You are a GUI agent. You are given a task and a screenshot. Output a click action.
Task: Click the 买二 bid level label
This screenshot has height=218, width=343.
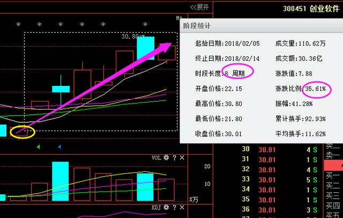[333, 186]
